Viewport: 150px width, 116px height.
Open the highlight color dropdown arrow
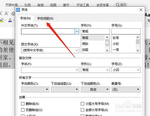point(5,20)
